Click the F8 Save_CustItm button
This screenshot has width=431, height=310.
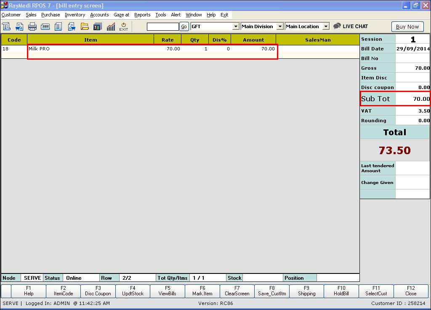pos(272,291)
